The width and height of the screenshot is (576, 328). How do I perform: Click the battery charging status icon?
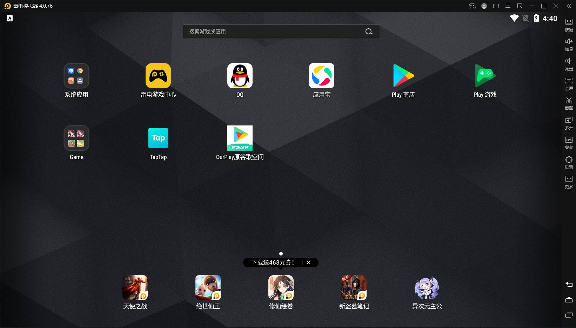point(536,18)
